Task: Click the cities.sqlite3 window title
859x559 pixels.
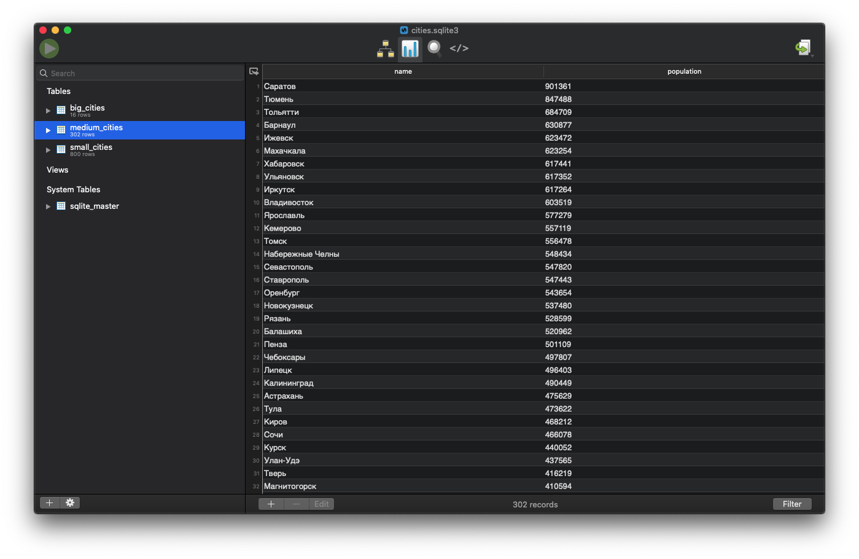Action: click(x=435, y=30)
